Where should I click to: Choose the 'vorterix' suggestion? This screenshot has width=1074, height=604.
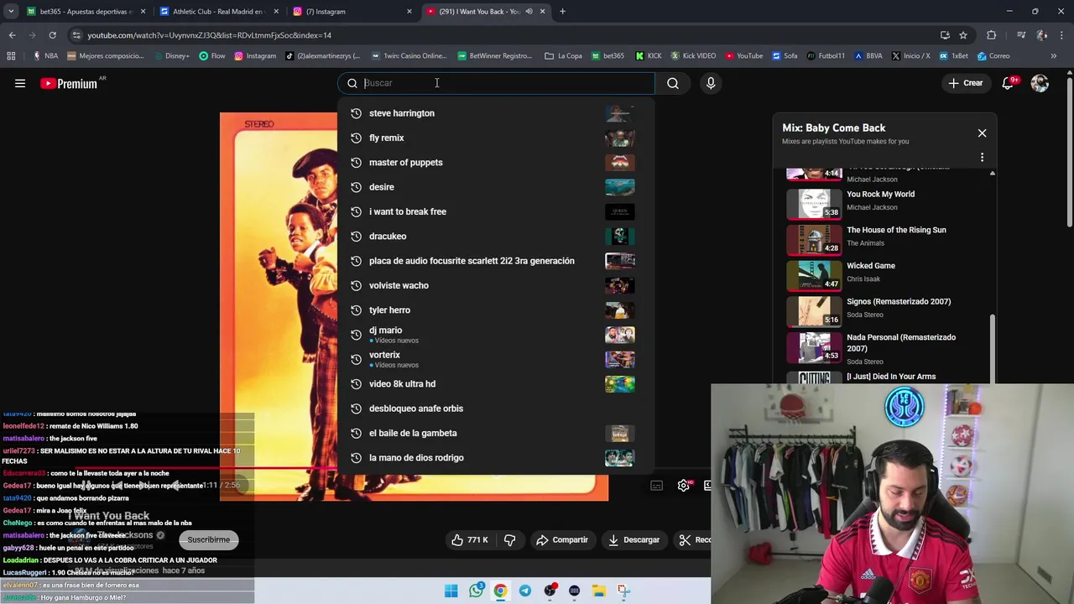tap(496, 359)
